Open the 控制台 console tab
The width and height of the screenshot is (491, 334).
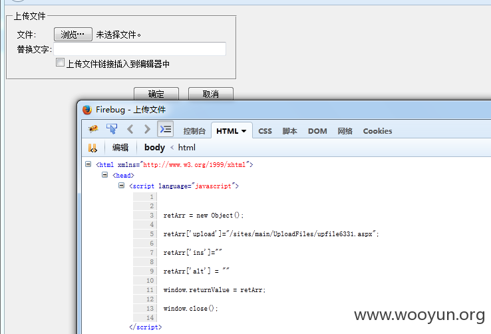(194, 131)
